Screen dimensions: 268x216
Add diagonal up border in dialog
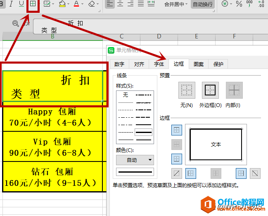(177, 173)
